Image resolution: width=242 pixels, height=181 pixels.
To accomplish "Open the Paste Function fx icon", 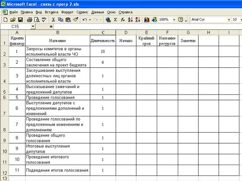I will click(x=123, y=20).
